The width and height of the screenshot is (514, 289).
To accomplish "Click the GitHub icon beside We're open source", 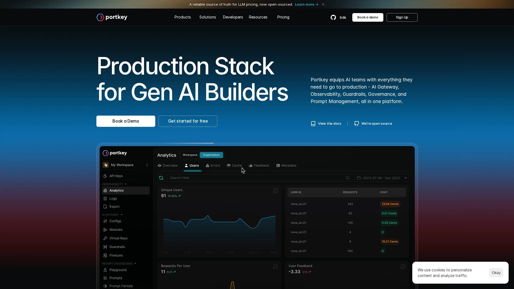I will pos(357,124).
